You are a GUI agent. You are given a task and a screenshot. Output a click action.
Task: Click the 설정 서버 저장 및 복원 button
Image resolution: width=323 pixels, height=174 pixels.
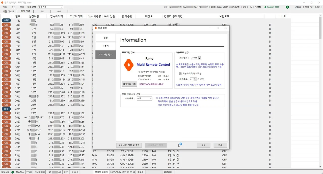click(129, 145)
